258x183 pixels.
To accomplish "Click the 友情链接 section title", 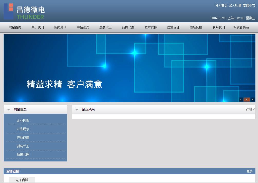I will coord(13,171).
